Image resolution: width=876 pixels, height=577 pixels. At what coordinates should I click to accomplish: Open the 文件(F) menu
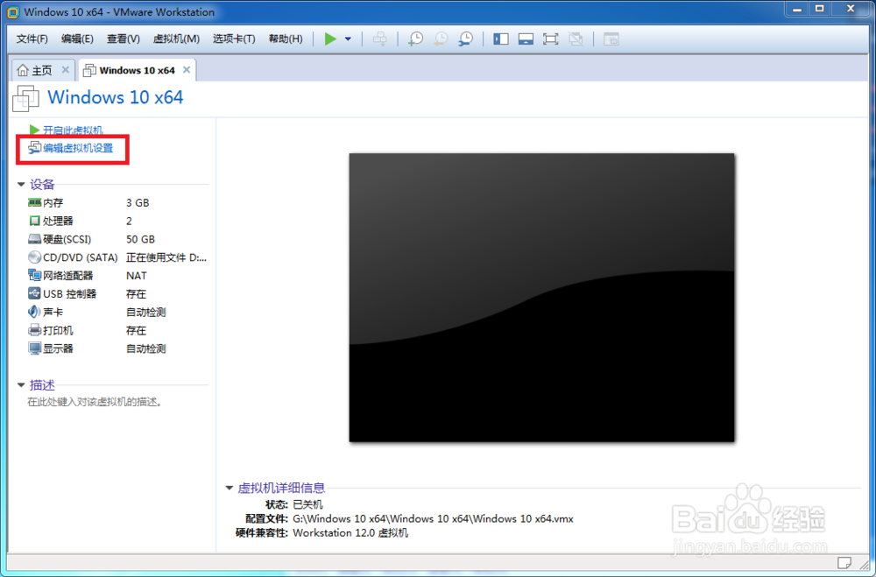tap(32, 39)
